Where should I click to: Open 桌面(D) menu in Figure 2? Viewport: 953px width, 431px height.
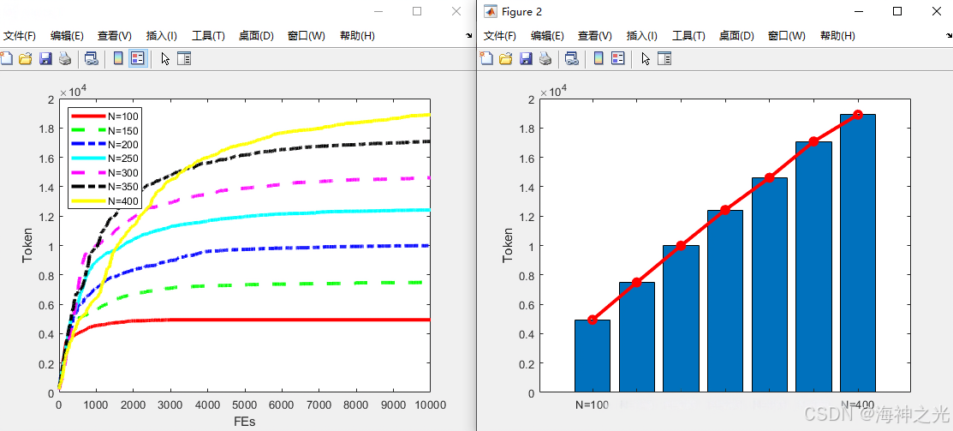(x=736, y=36)
